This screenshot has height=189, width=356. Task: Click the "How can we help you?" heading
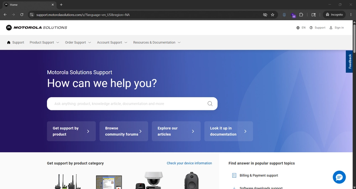point(102,83)
